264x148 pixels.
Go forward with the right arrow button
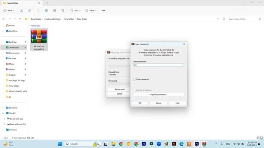click(x=9, y=19)
